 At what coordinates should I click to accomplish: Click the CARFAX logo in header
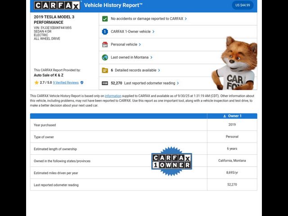(57, 5)
